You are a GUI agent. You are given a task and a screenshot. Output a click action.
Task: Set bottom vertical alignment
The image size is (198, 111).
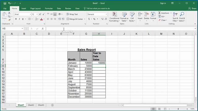pos(55,14)
